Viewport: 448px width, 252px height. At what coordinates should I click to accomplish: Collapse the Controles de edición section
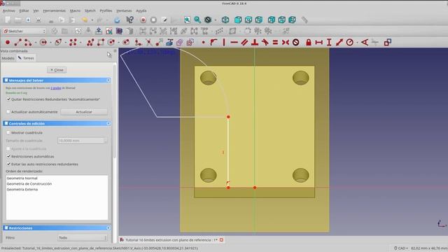pyautogui.click(x=108, y=123)
